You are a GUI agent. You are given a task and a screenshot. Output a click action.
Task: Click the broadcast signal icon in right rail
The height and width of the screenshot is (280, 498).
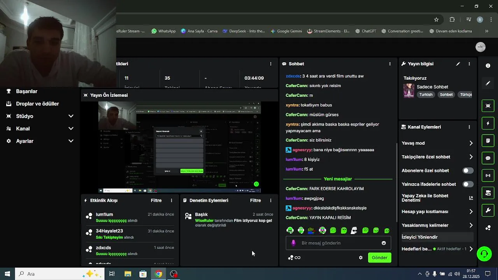pos(488,175)
